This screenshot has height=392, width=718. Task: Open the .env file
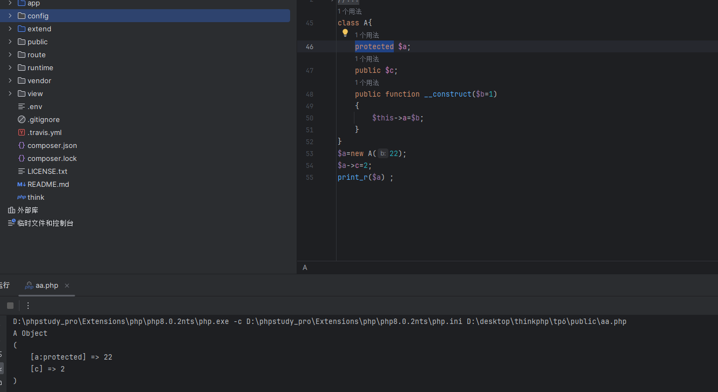(x=35, y=106)
